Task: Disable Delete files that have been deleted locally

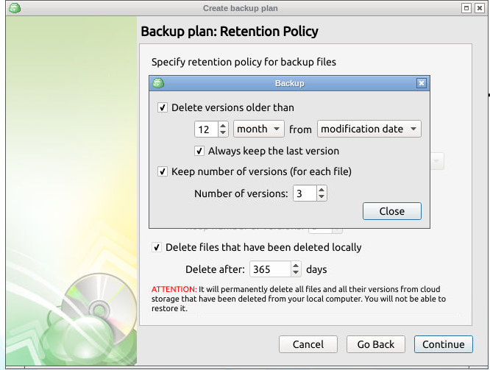Action: (157, 247)
